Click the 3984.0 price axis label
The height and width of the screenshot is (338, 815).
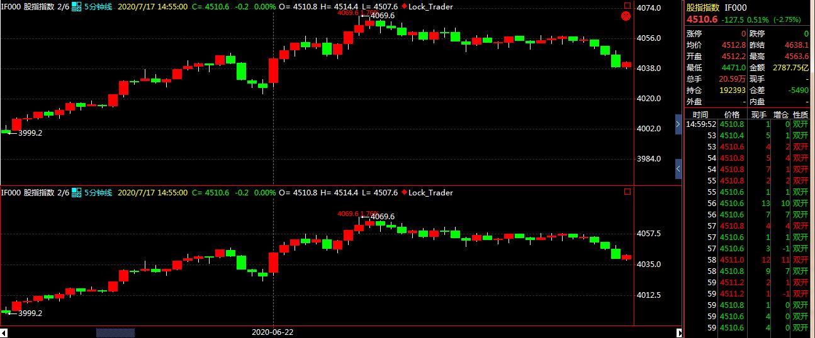[649, 158]
